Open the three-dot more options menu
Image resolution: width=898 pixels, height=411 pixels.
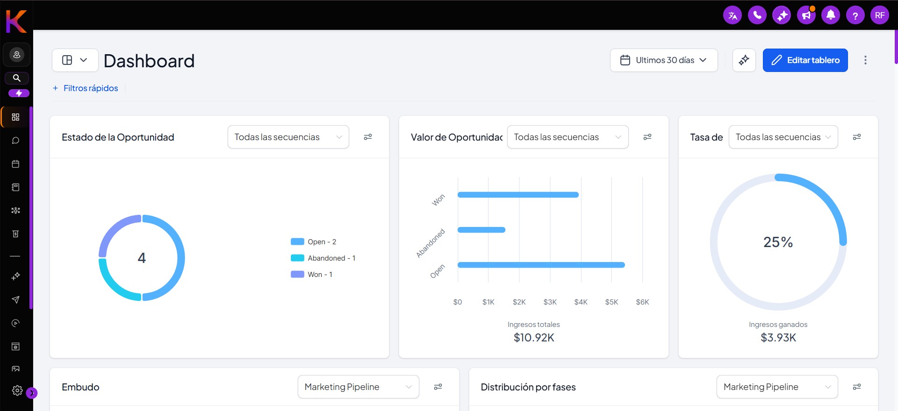[865, 60]
